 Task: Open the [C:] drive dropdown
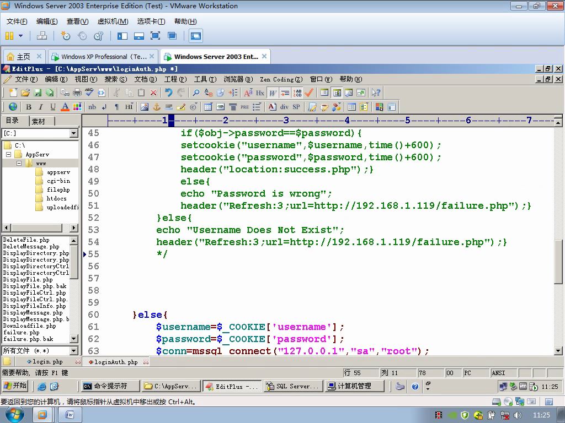73,133
